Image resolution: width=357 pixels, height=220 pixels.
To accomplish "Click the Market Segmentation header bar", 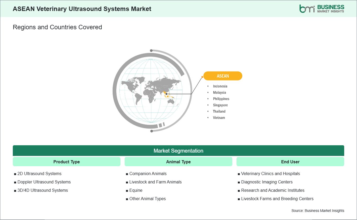I will pos(179,151).
